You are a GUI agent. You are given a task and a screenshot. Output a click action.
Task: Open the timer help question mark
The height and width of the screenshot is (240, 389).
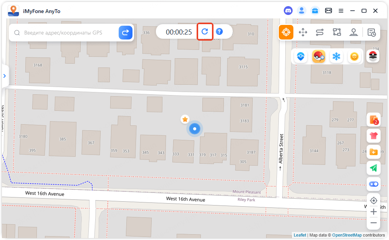point(219,31)
